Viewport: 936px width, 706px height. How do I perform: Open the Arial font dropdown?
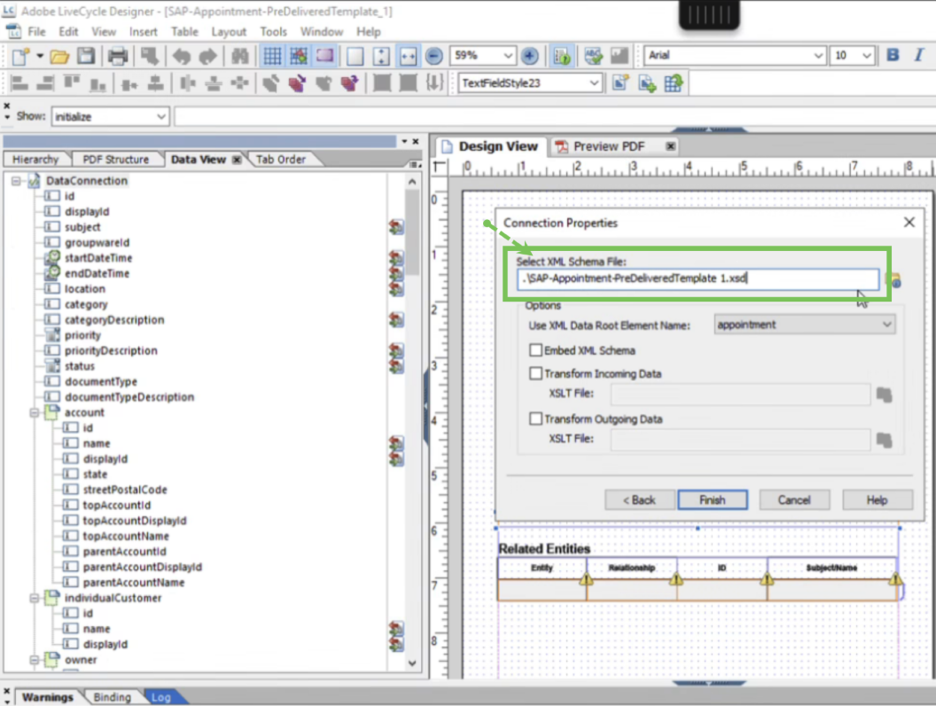[x=818, y=56]
